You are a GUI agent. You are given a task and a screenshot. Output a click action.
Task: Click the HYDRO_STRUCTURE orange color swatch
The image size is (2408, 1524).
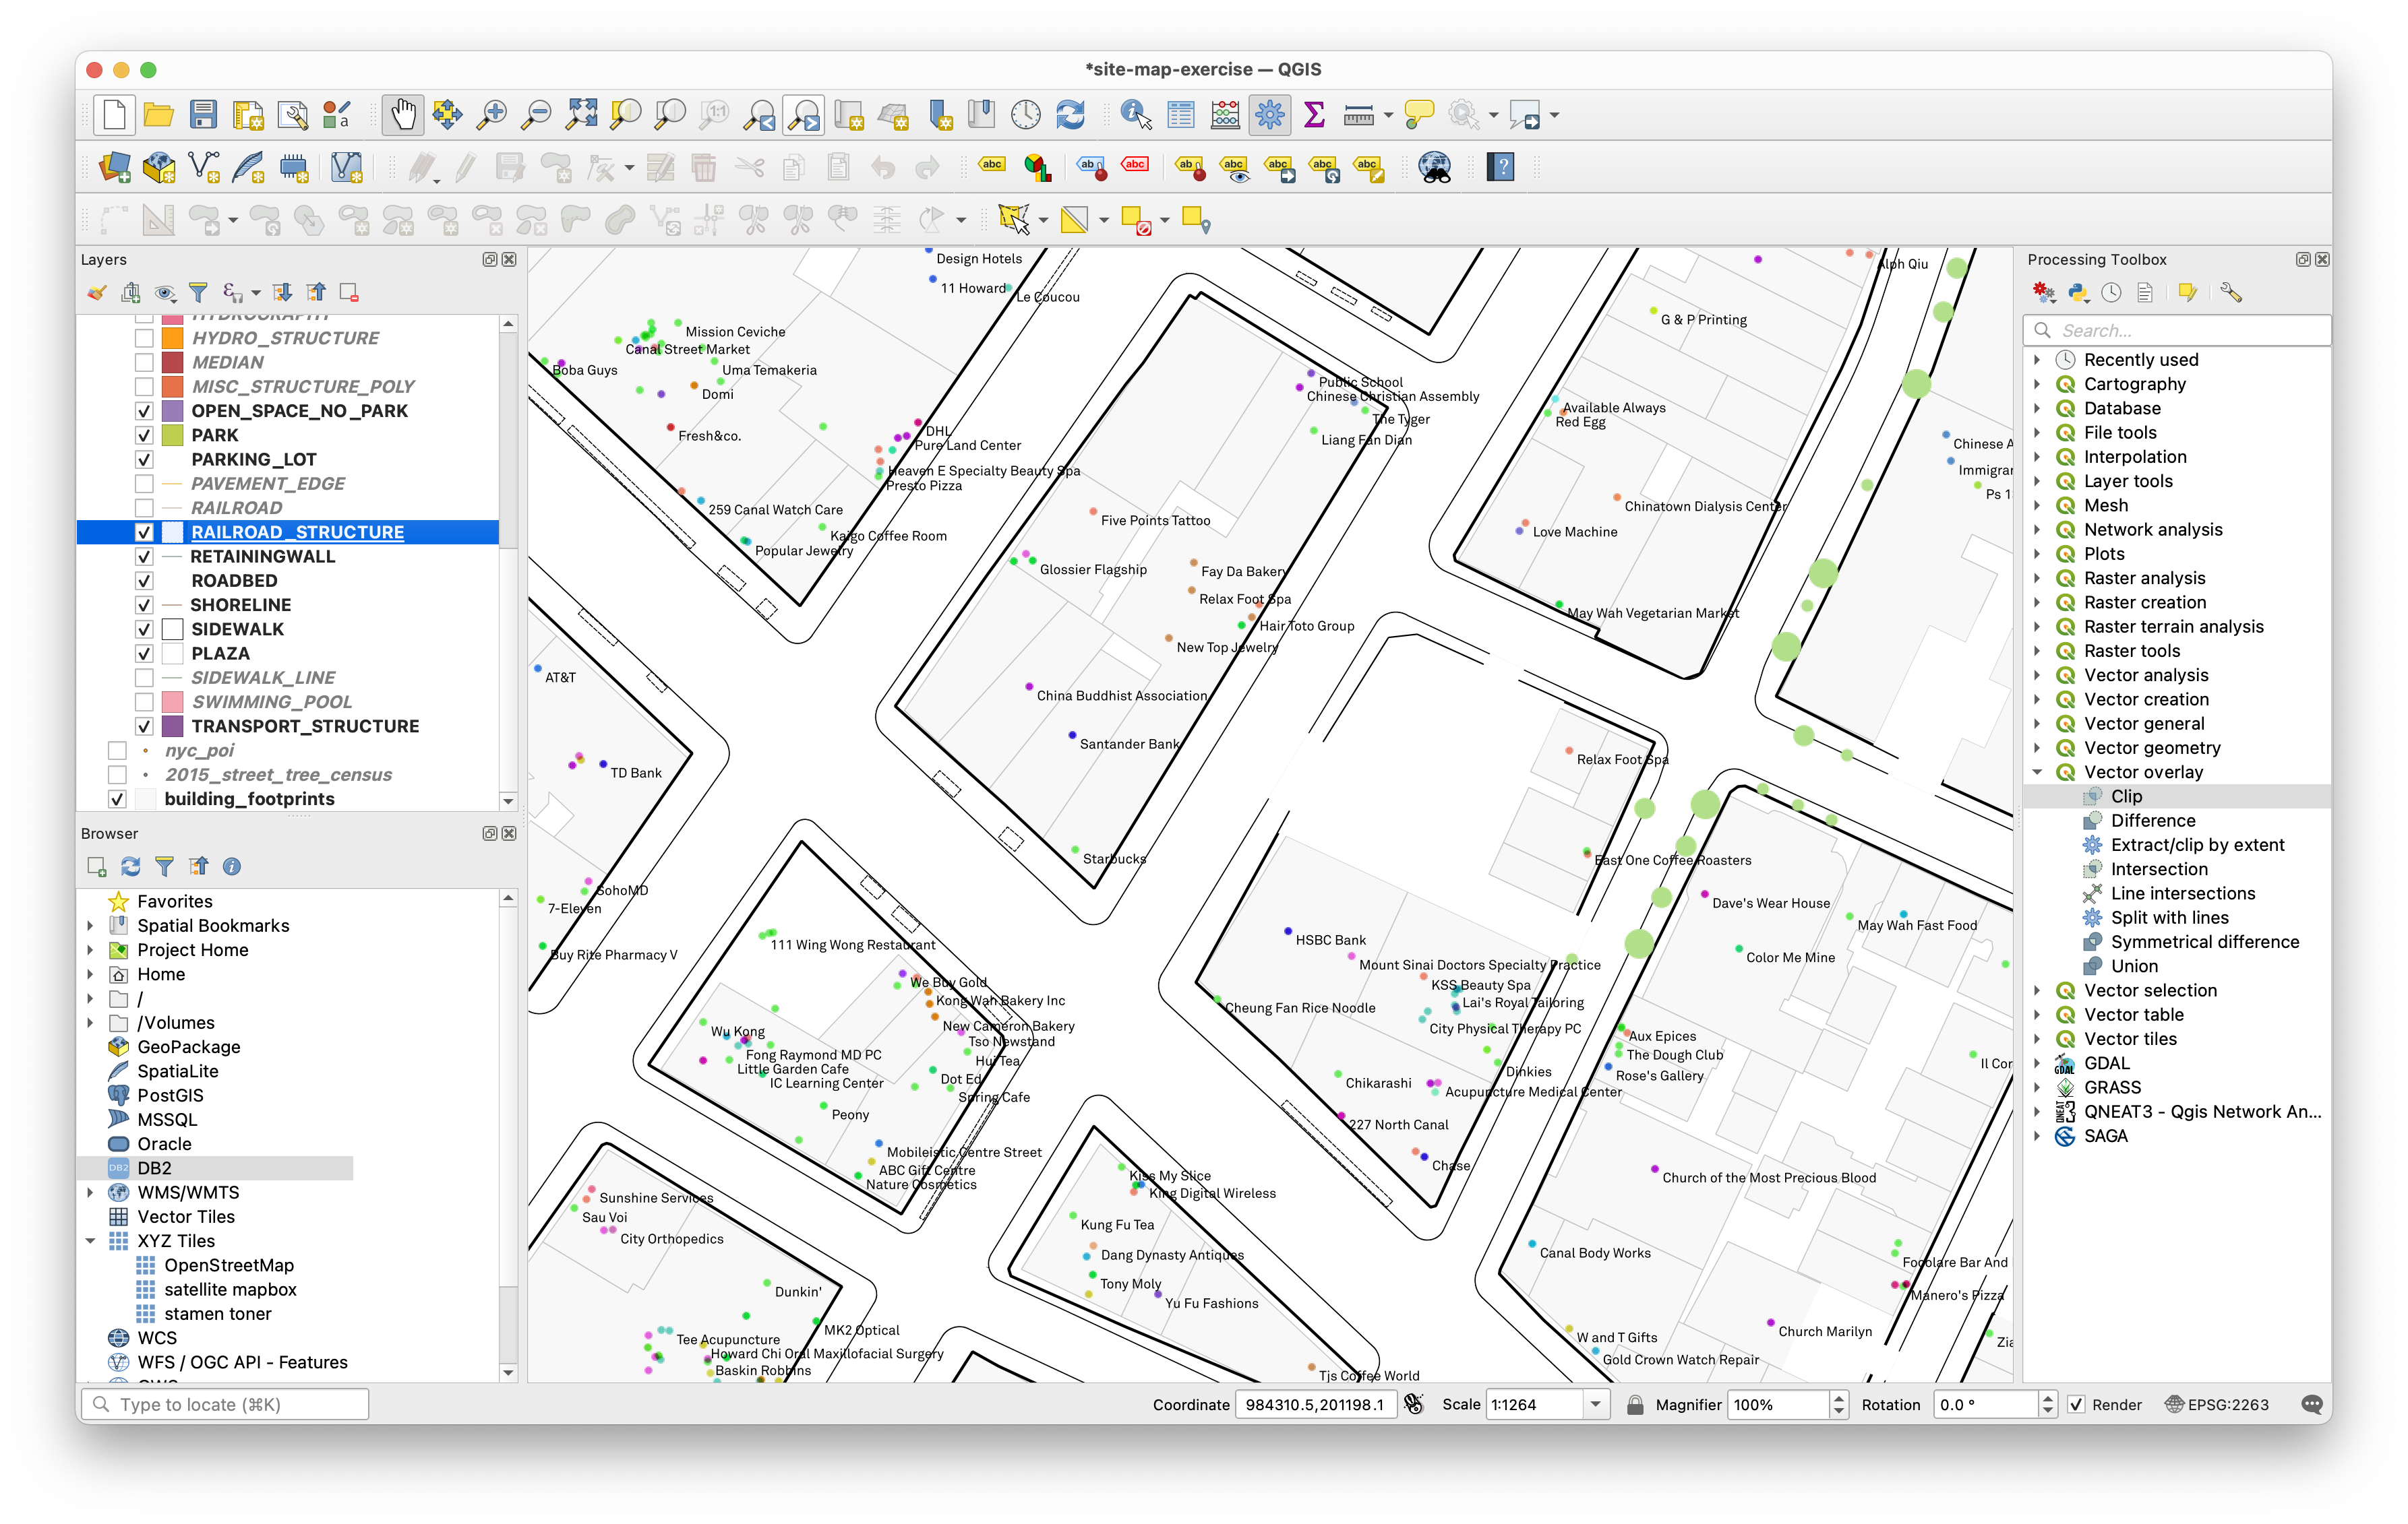click(x=172, y=339)
